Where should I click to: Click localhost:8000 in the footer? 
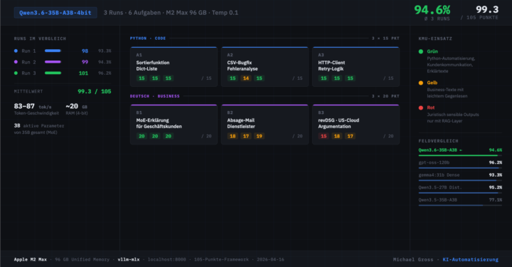tap(167, 259)
